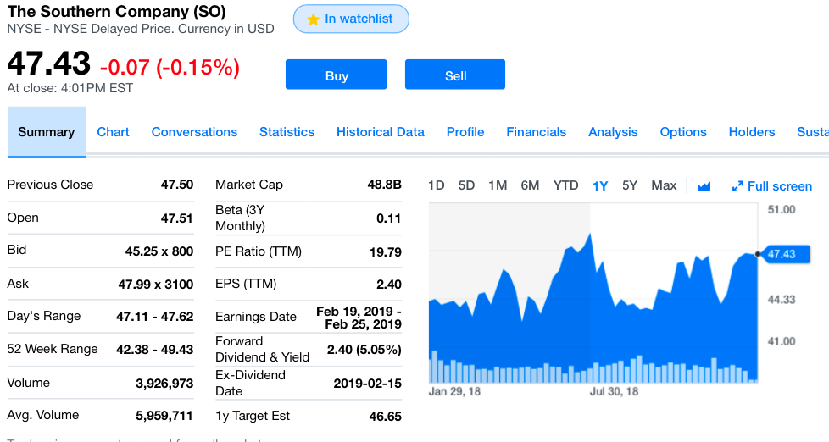829x442 pixels.
Task: Set chart range to 1D
Action: click(x=437, y=185)
